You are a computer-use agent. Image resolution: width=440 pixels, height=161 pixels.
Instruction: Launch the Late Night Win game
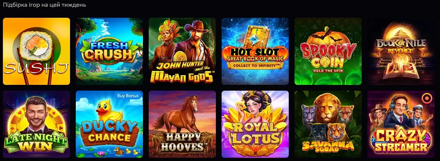[36, 124]
